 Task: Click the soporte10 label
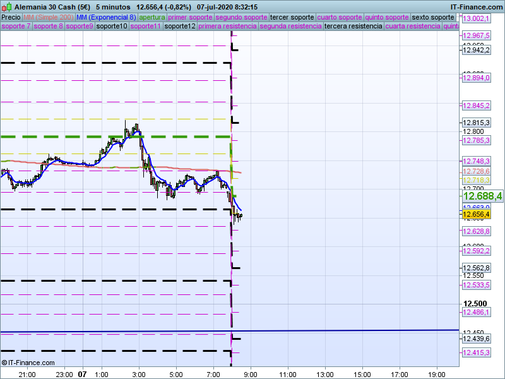click(x=111, y=27)
